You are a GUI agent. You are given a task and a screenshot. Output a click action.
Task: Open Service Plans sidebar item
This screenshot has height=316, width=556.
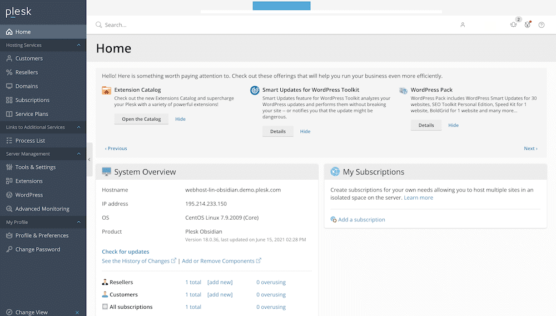click(x=43, y=114)
